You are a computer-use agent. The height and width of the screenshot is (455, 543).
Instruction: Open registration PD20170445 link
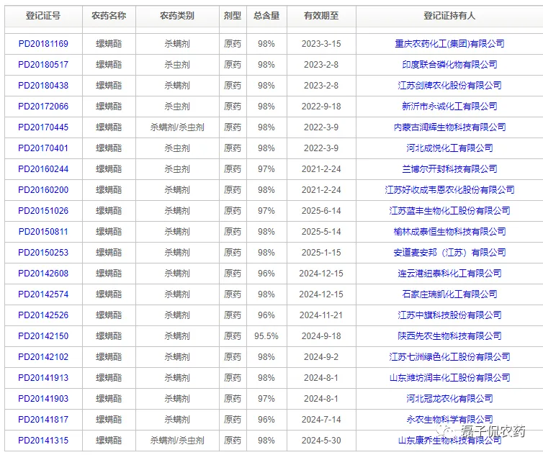(x=43, y=127)
